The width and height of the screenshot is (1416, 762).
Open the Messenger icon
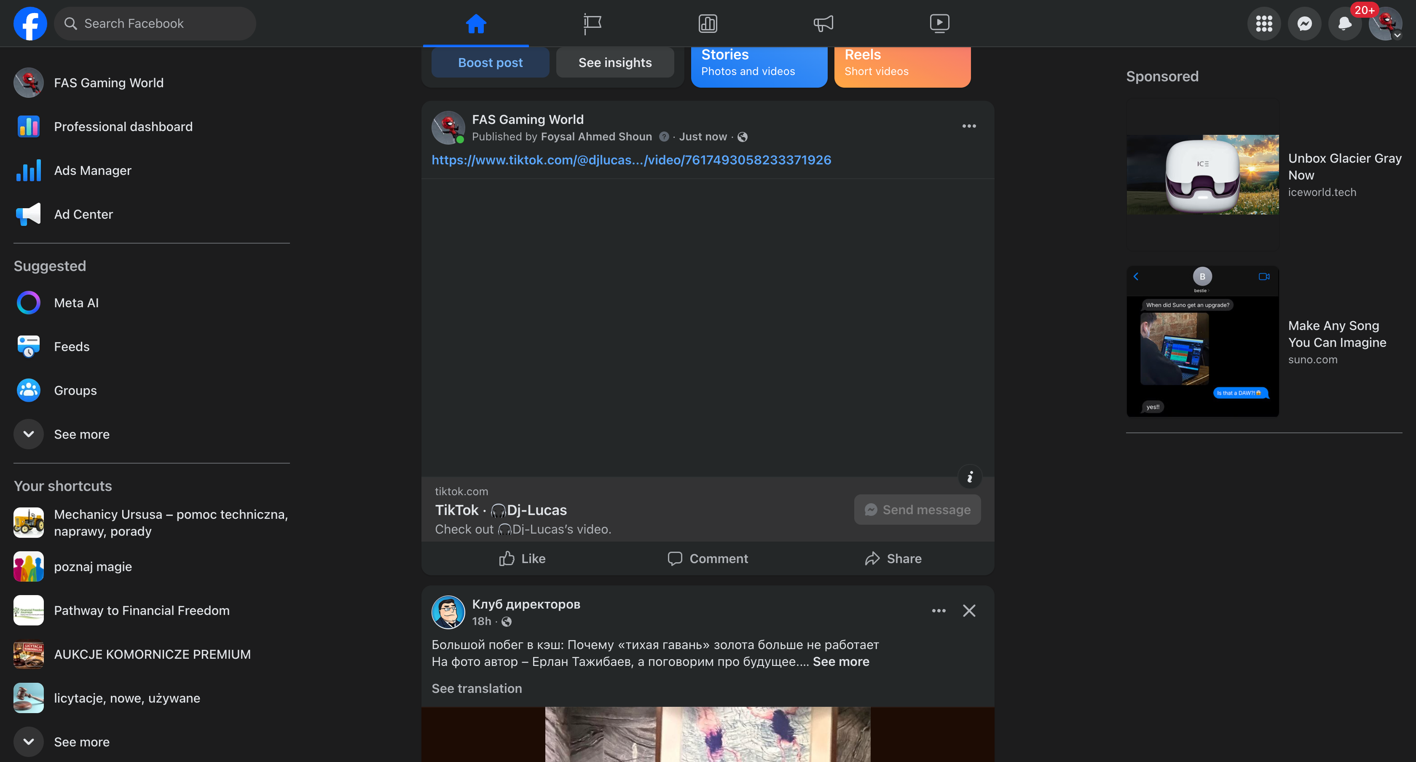pyautogui.click(x=1304, y=24)
